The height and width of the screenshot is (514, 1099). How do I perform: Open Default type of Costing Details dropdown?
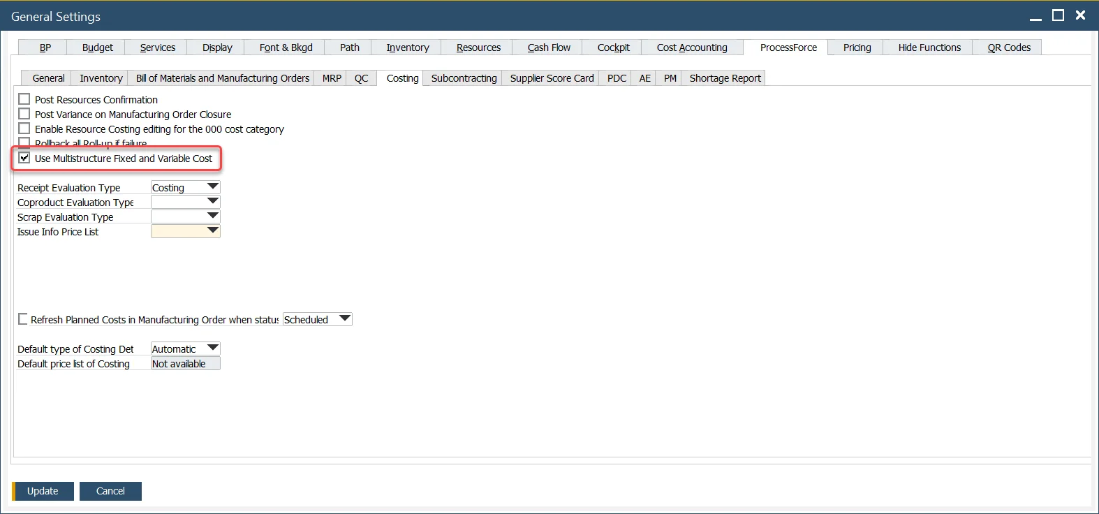point(213,348)
